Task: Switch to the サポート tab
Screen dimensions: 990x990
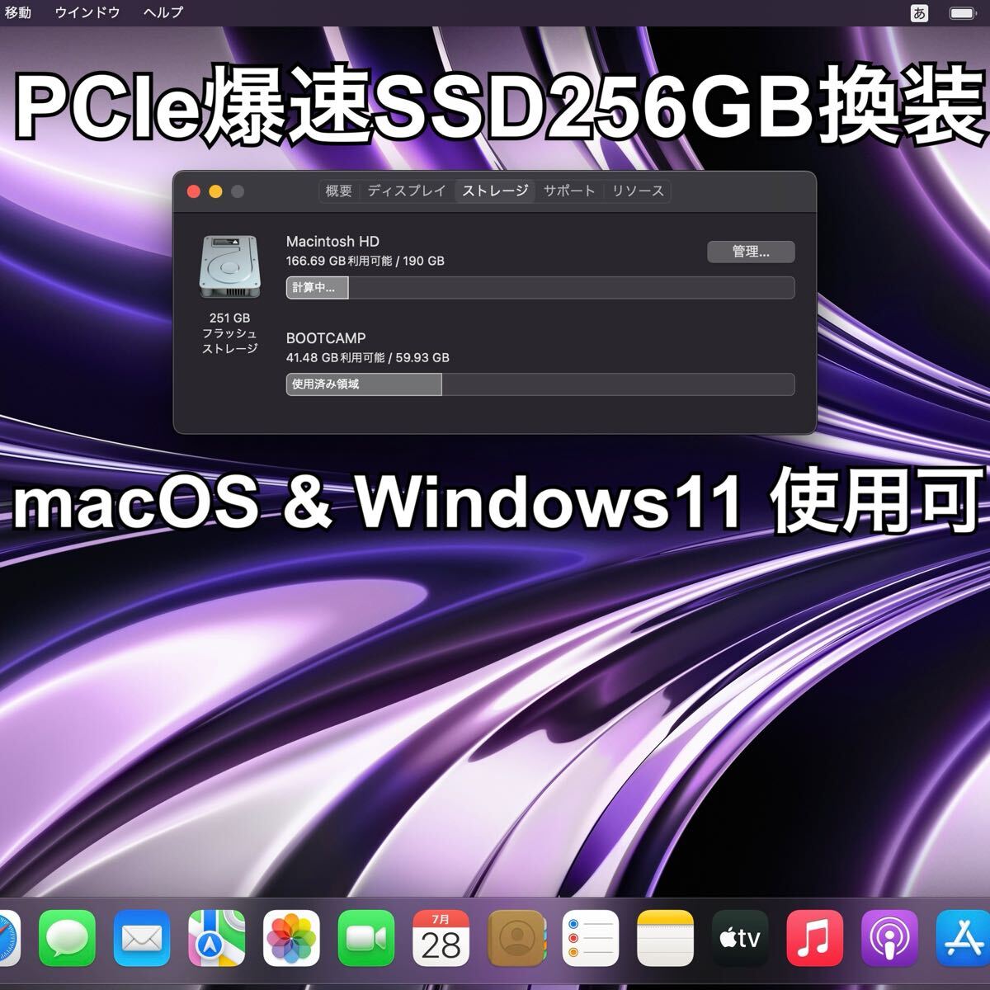Action: (569, 191)
